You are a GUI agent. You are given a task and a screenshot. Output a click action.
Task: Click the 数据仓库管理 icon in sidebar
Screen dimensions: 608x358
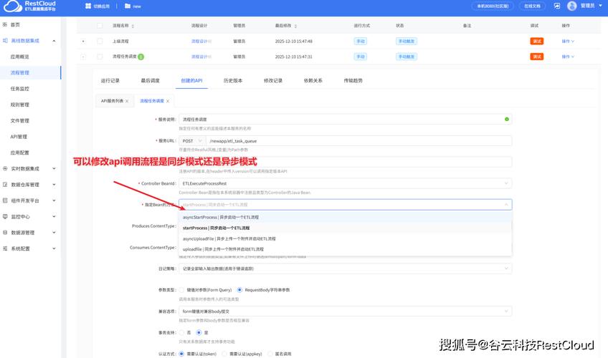[6, 184]
